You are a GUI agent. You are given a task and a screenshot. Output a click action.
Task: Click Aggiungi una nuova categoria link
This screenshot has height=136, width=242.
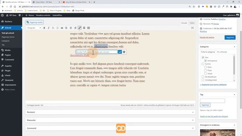[213, 85]
